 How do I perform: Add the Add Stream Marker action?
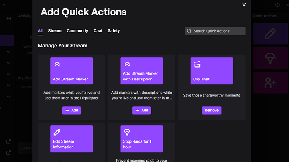[x=72, y=110]
